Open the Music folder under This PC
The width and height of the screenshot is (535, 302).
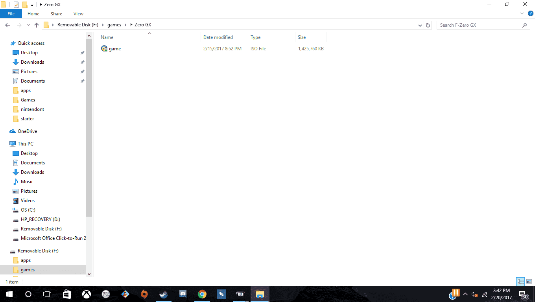[27, 182]
